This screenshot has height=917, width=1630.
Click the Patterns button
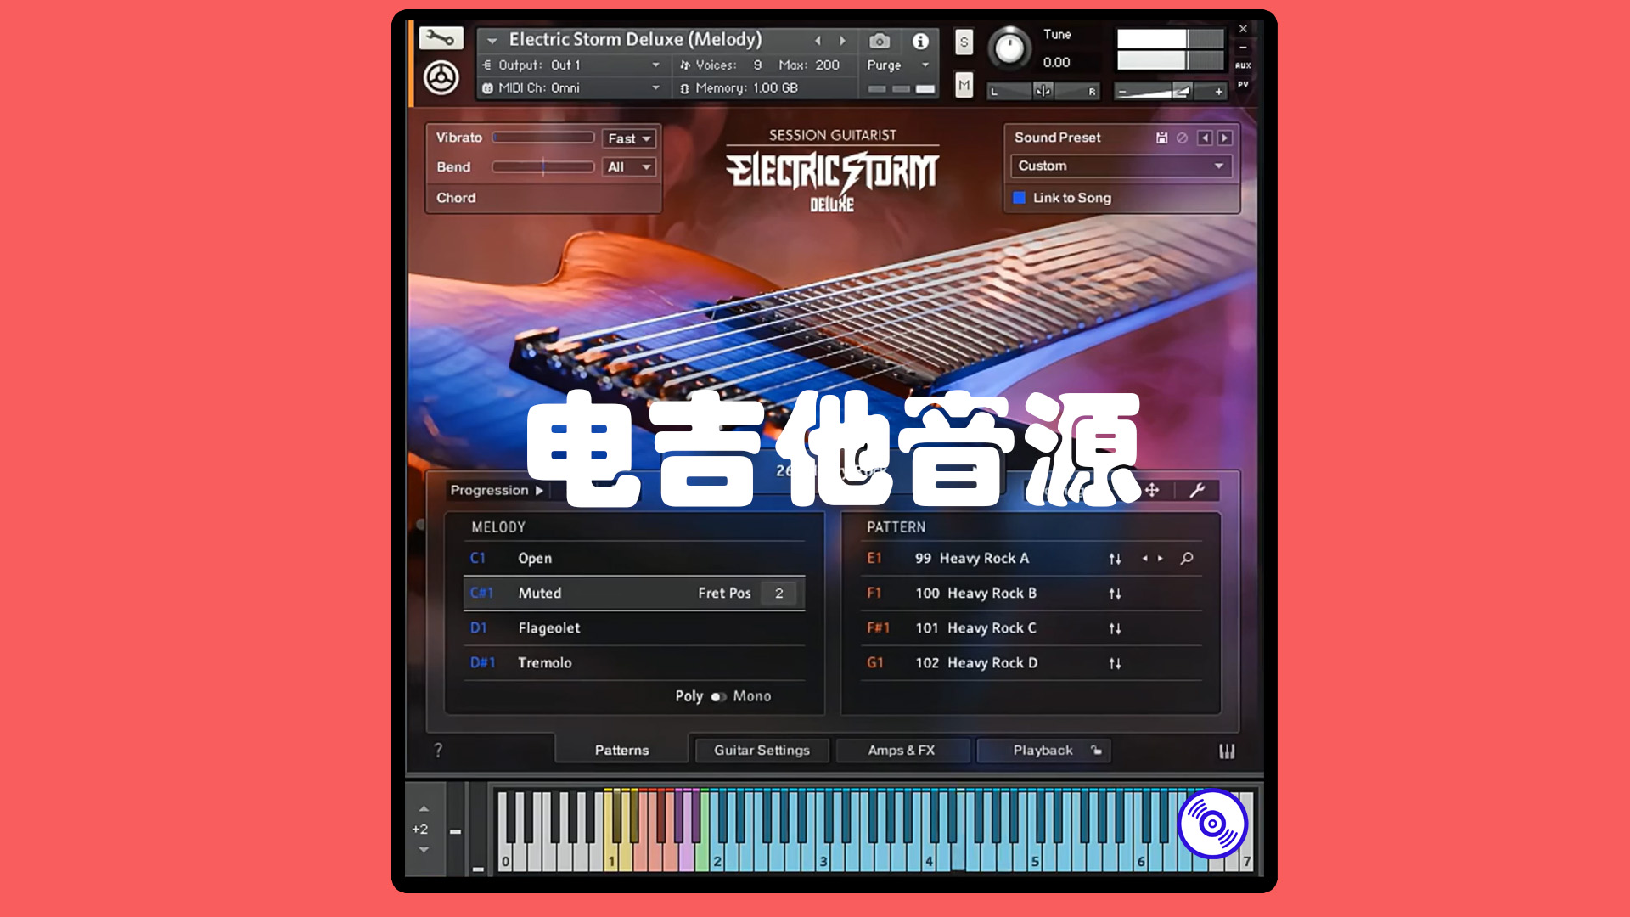[x=621, y=749]
